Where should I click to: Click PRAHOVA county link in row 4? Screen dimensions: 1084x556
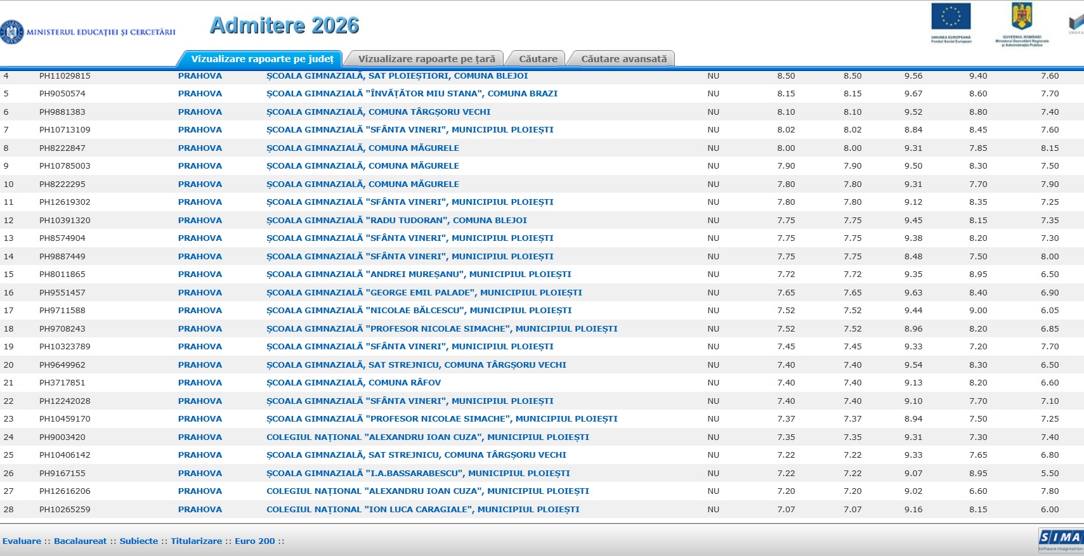click(x=200, y=75)
